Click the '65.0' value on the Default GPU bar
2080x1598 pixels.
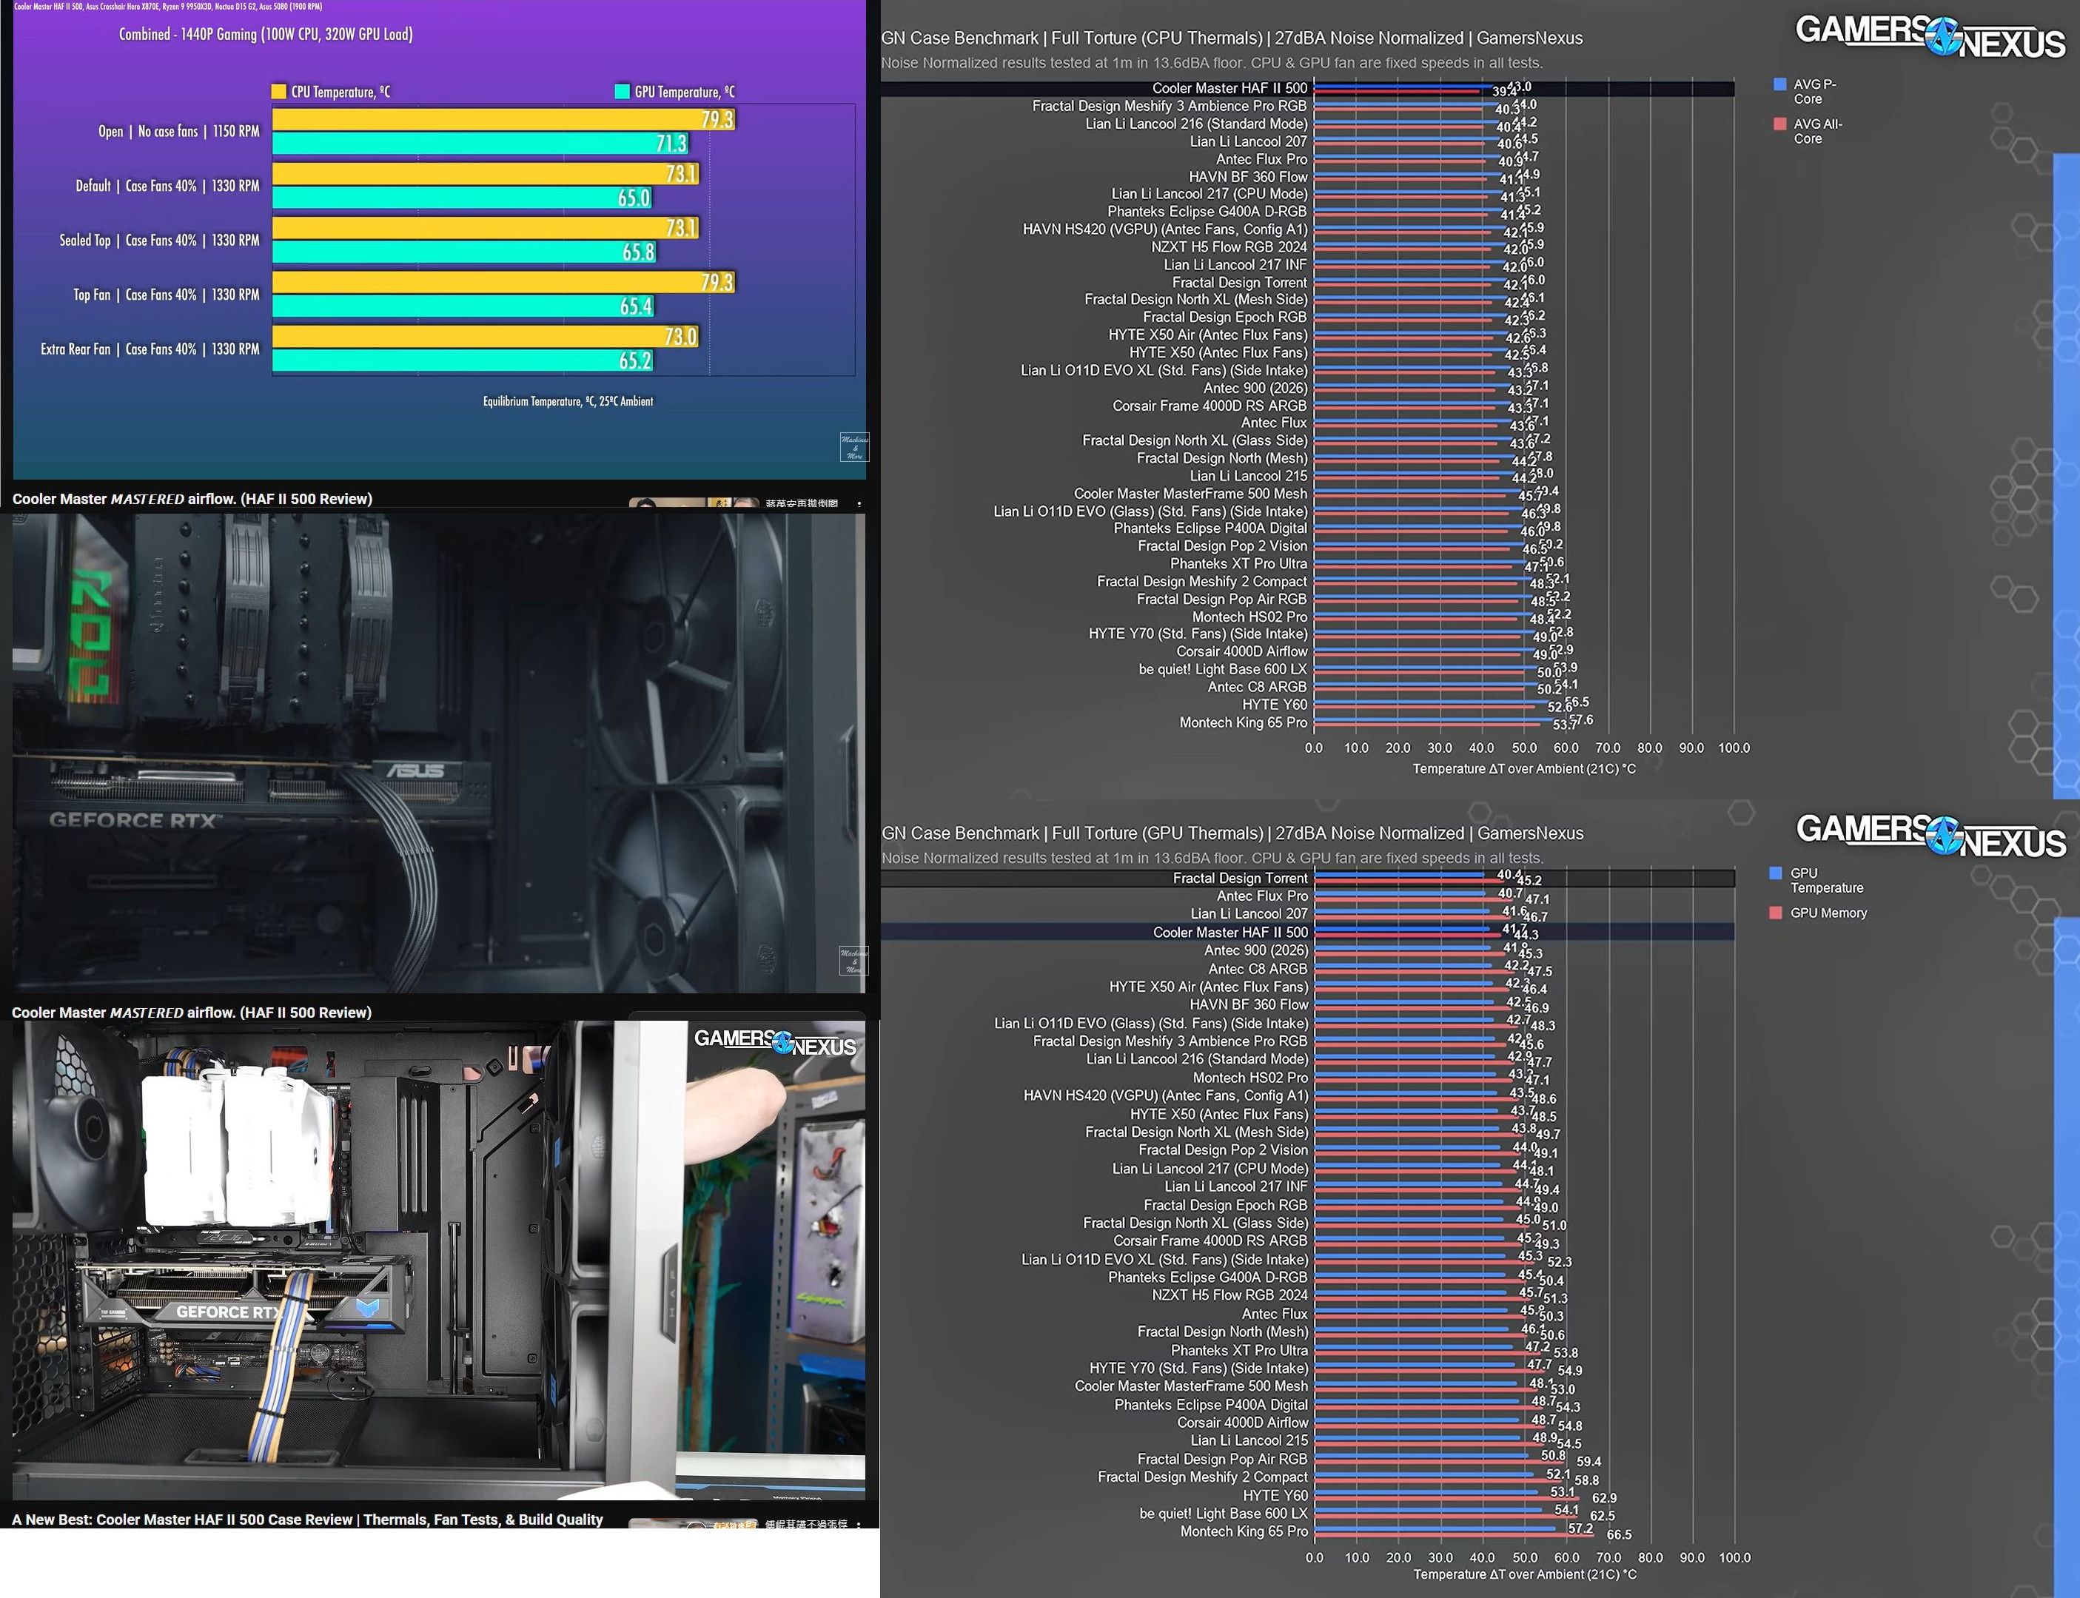[x=634, y=198]
